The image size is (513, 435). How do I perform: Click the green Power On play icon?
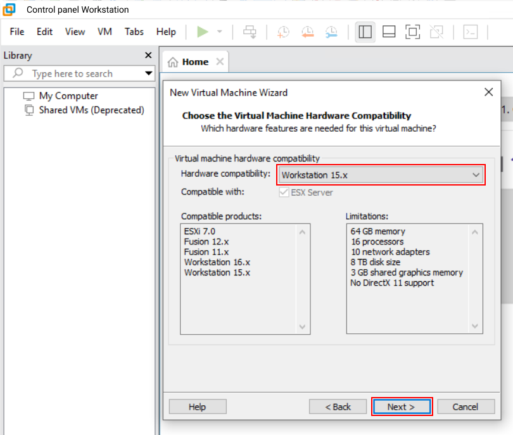[203, 32]
